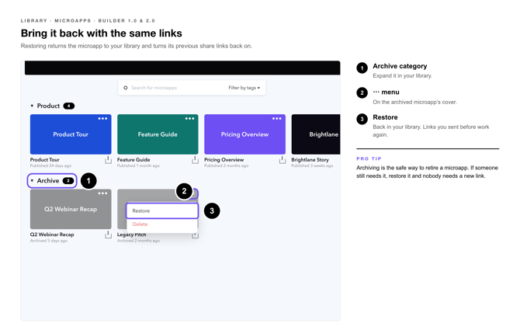Click the search magnifier icon
520x334 pixels.
pos(126,88)
